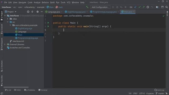Open the UTF-8 encoding selector
This screenshot has width=169, height=95.
tap(142, 93)
